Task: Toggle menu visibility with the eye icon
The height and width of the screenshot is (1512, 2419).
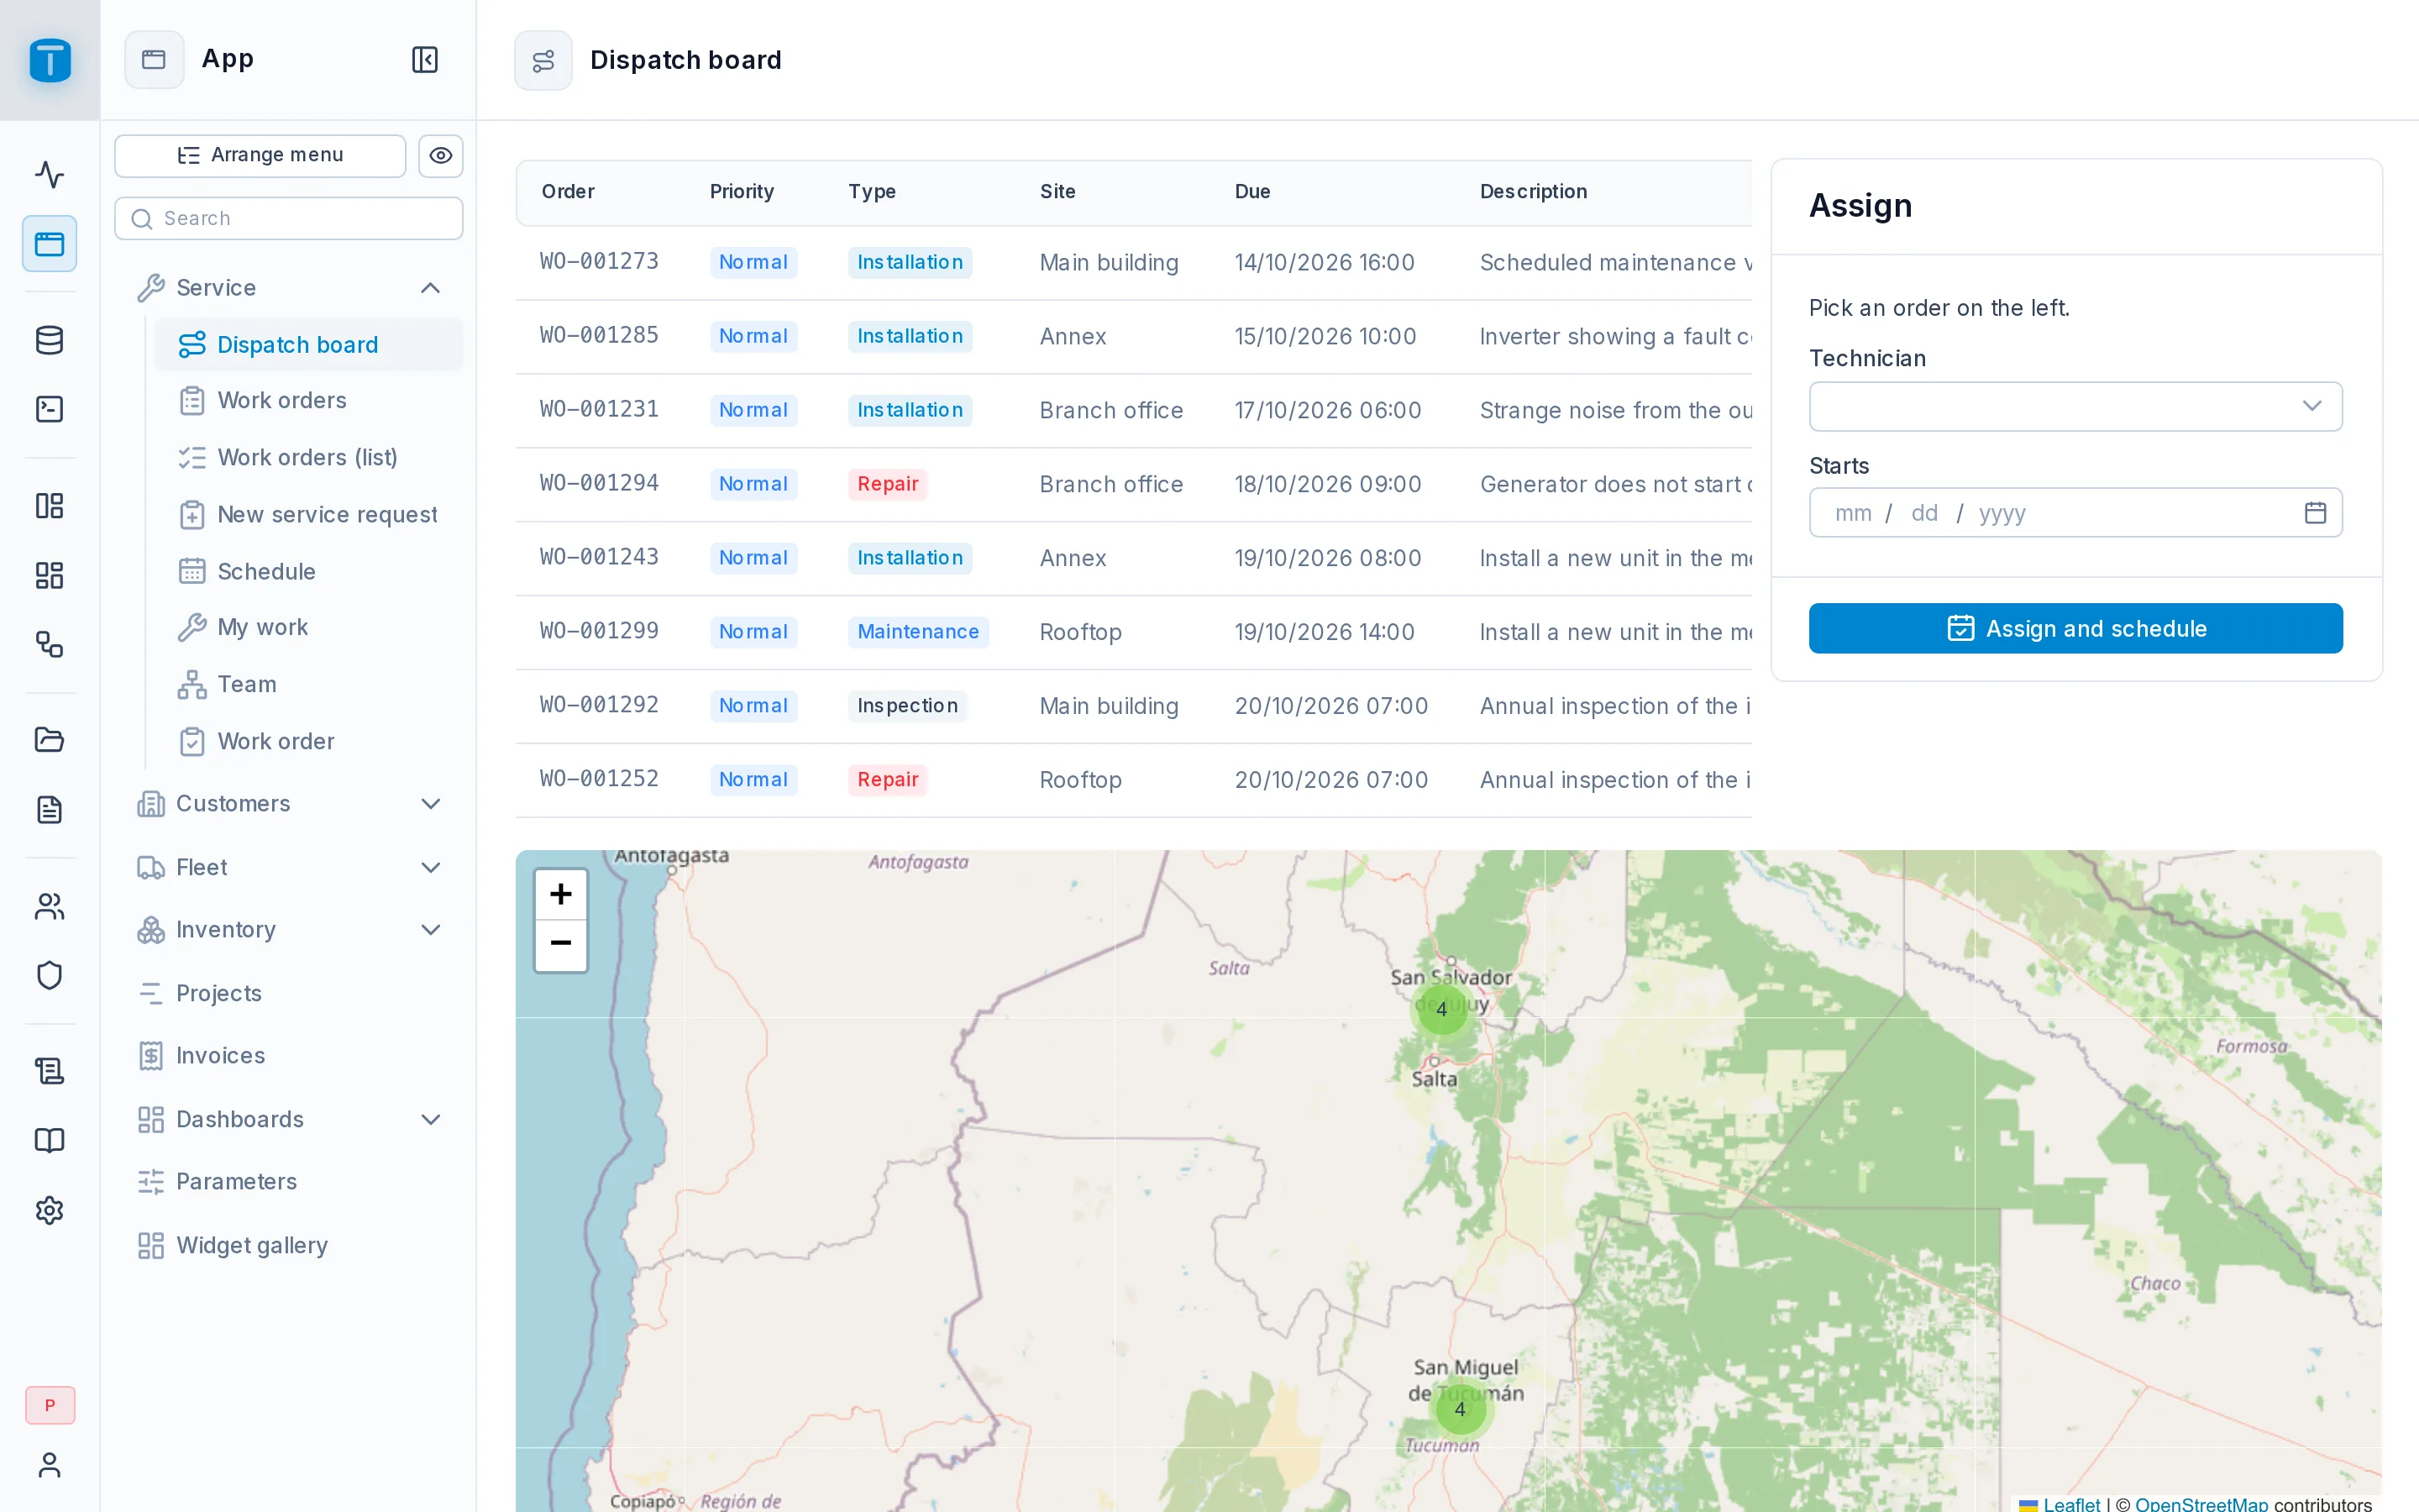Action: click(x=441, y=156)
